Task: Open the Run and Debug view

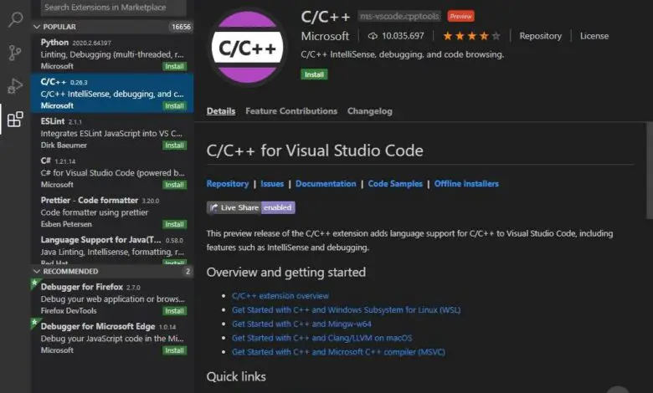Action: 15,85
